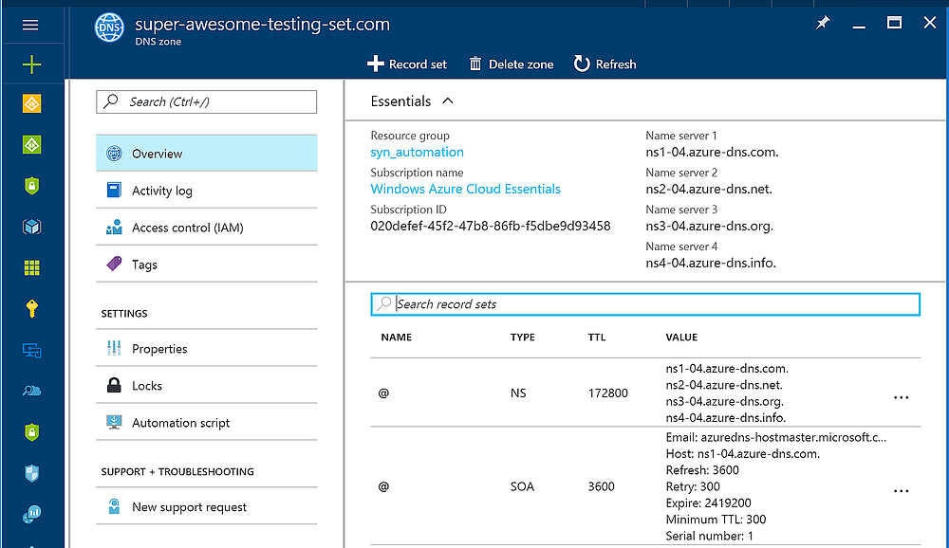The height and width of the screenshot is (548, 949).
Task: Click the 172800 TTL cell
Action: (607, 393)
